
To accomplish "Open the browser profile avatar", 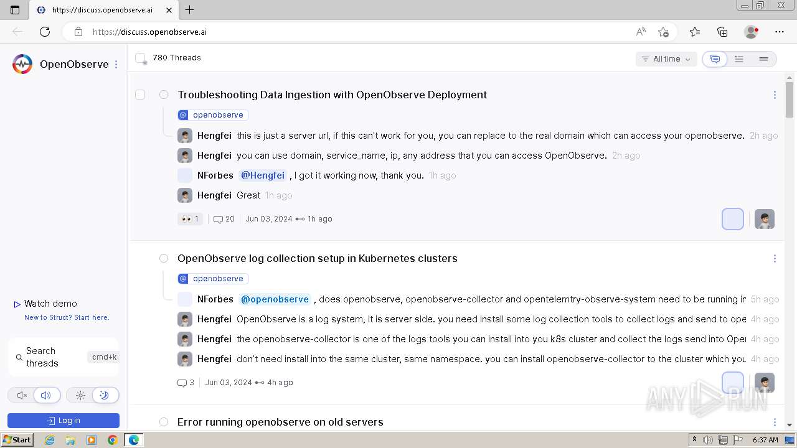I will [x=751, y=32].
